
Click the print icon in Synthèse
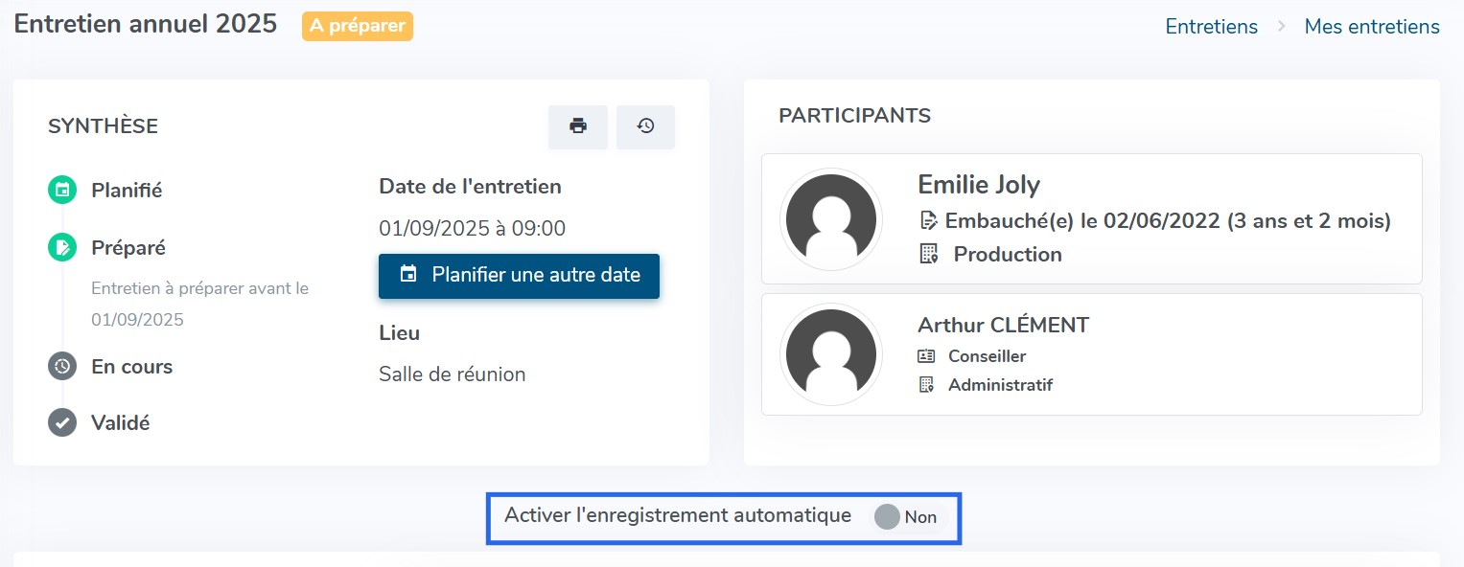(578, 126)
